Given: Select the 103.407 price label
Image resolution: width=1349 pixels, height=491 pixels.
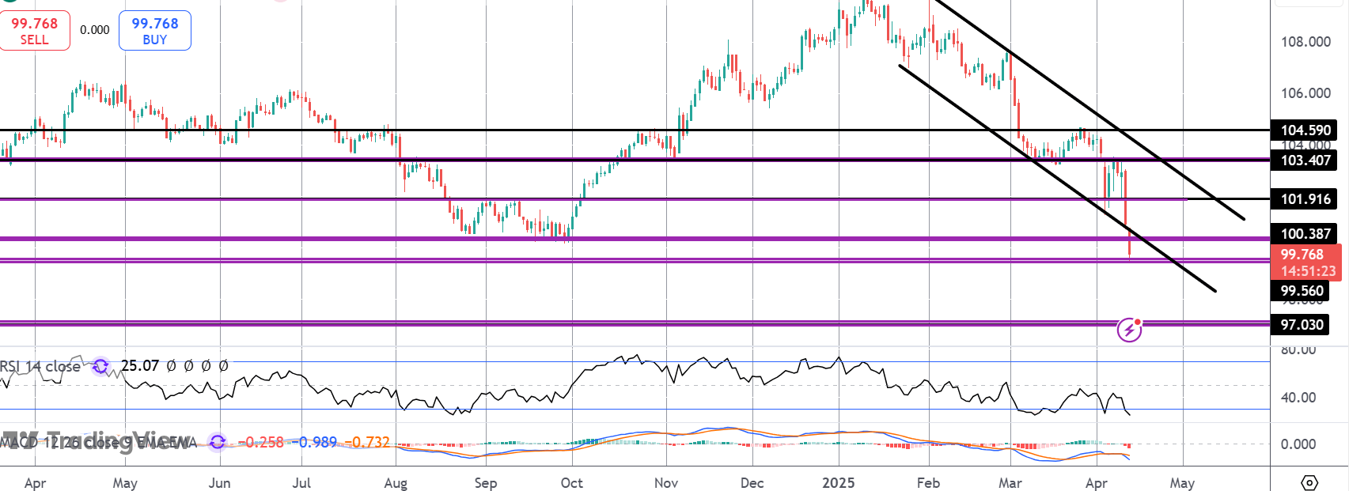Looking at the screenshot, I should 1305,161.
